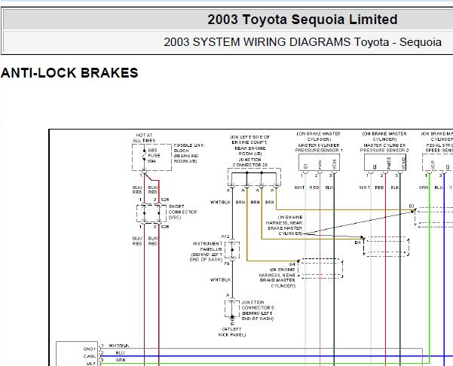Select the "ABS FUSE 60A" fuse label
Image resolution: width=453 pixels, height=366 pixels.
pos(154,156)
